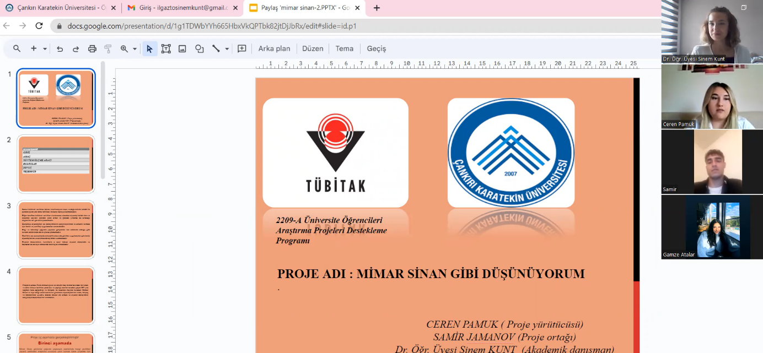Screen dimensions: 763x353
Task: Open the new slide layout dropdown arrow
Action: [x=45, y=48]
